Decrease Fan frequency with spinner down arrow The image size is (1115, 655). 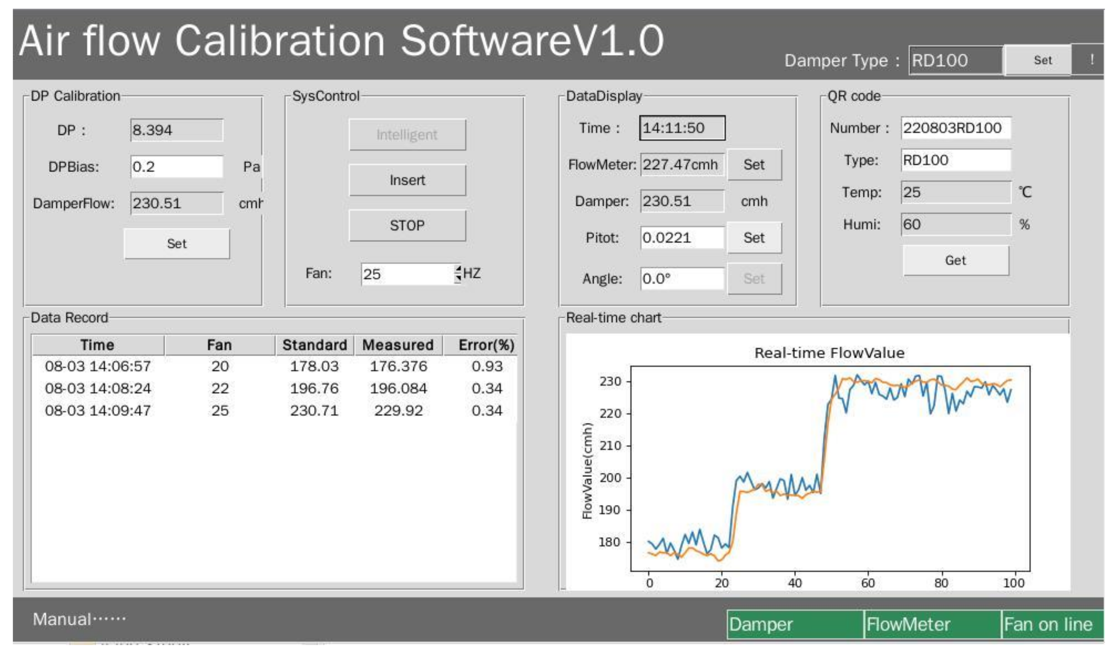point(458,278)
